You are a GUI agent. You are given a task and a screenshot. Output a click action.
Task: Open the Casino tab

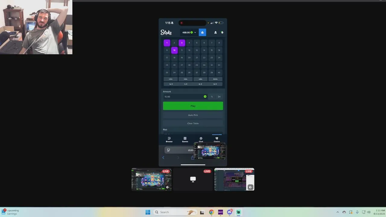coord(217,140)
